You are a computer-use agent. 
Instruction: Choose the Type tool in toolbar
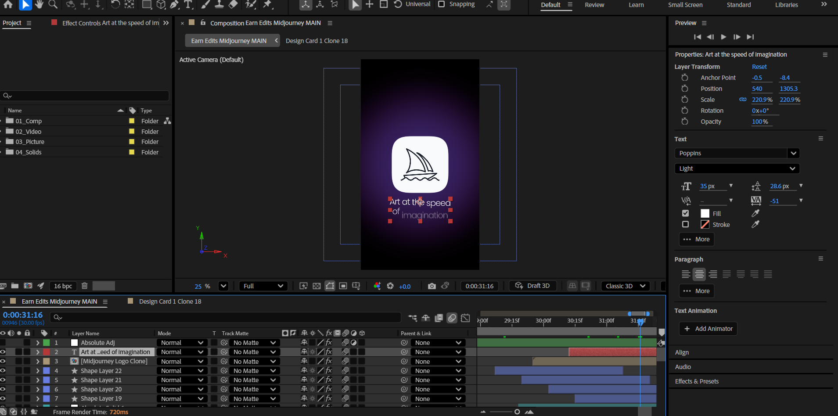pos(188,4)
